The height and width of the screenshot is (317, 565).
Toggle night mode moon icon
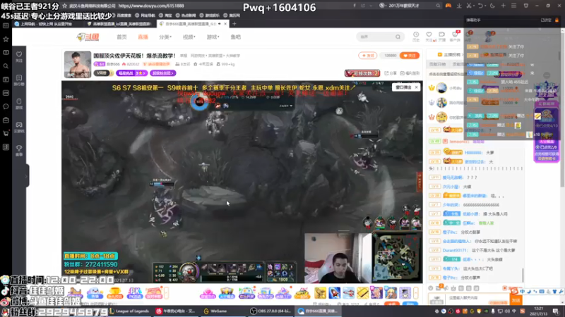(x=492, y=6)
